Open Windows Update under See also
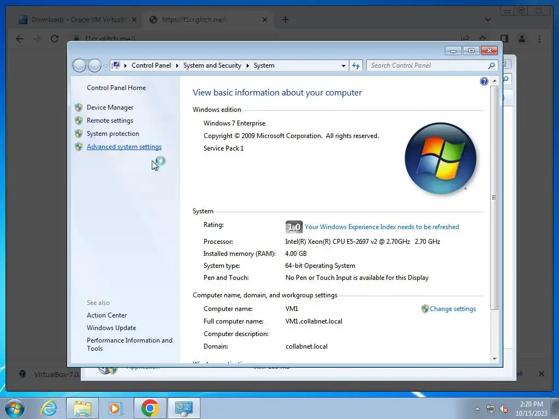Image resolution: width=559 pixels, height=419 pixels. pyautogui.click(x=111, y=328)
